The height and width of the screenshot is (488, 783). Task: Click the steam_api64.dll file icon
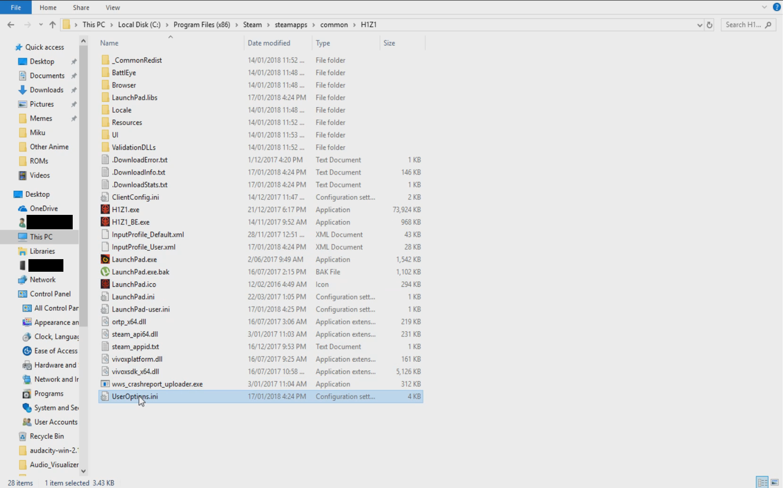coord(105,334)
